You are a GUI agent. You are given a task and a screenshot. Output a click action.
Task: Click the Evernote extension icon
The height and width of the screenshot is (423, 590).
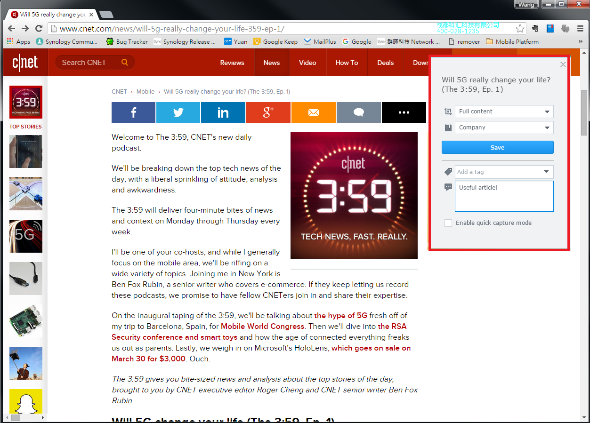coord(535,29)
